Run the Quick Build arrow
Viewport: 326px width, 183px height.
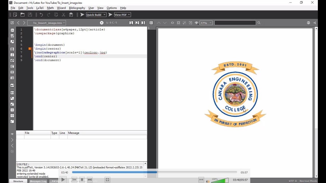click(x=82, y=15)
